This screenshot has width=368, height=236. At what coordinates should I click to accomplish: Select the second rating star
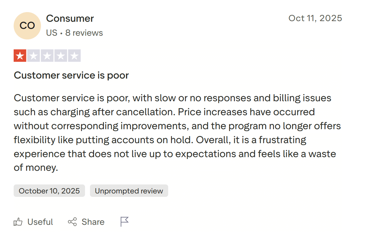tap(34, 55)
